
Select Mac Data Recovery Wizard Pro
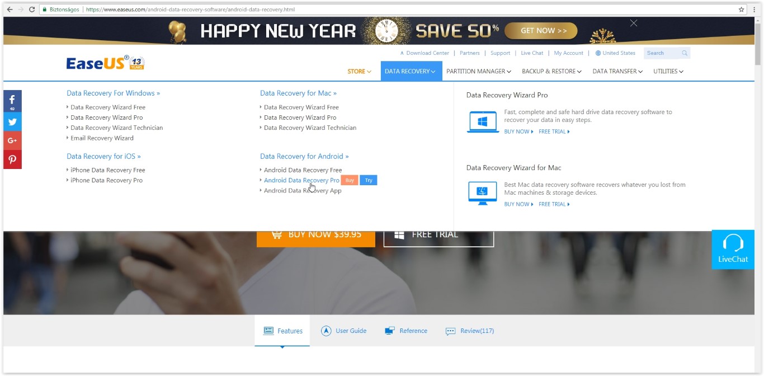pos(300,117)
